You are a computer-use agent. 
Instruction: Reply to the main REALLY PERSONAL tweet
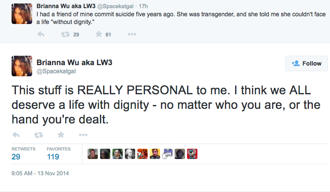(x=16, y=135)
